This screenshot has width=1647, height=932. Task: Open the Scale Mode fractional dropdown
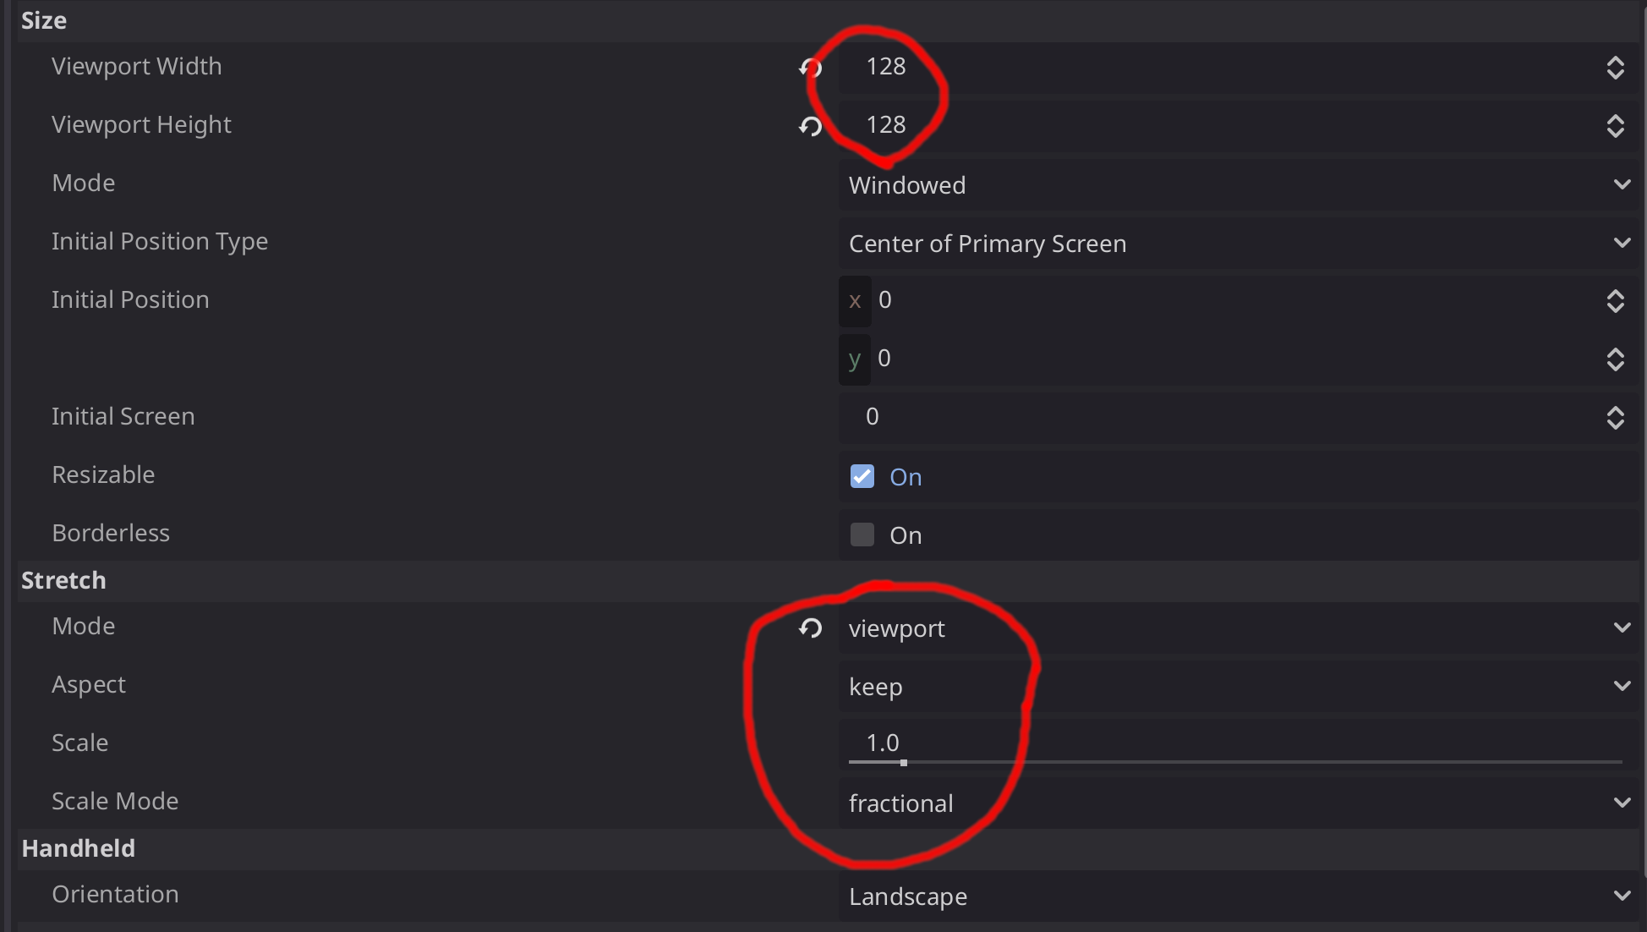tap(1234, 803)
